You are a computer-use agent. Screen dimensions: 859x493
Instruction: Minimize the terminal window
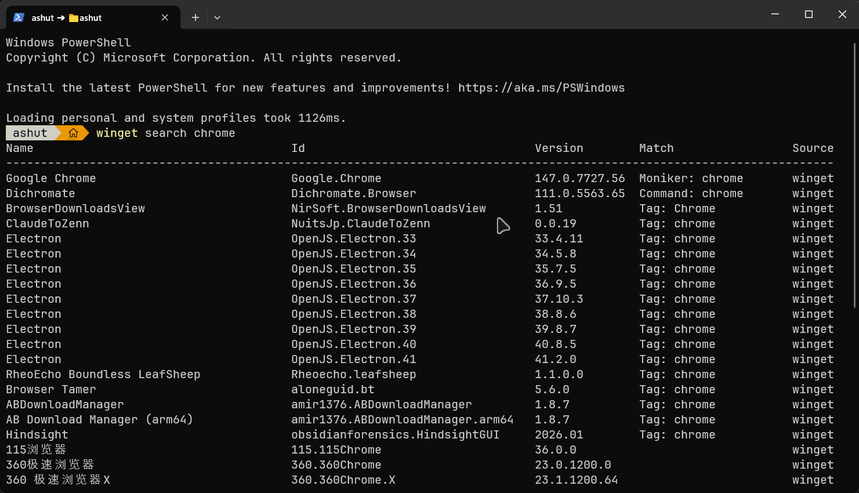coord(775,14)
